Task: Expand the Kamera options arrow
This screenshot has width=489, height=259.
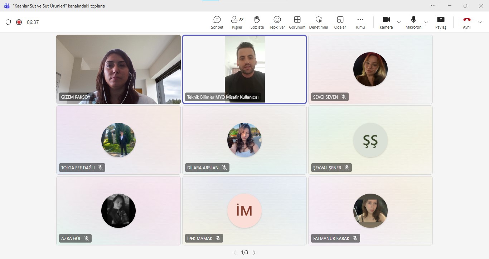Action: tap(399, 22)
